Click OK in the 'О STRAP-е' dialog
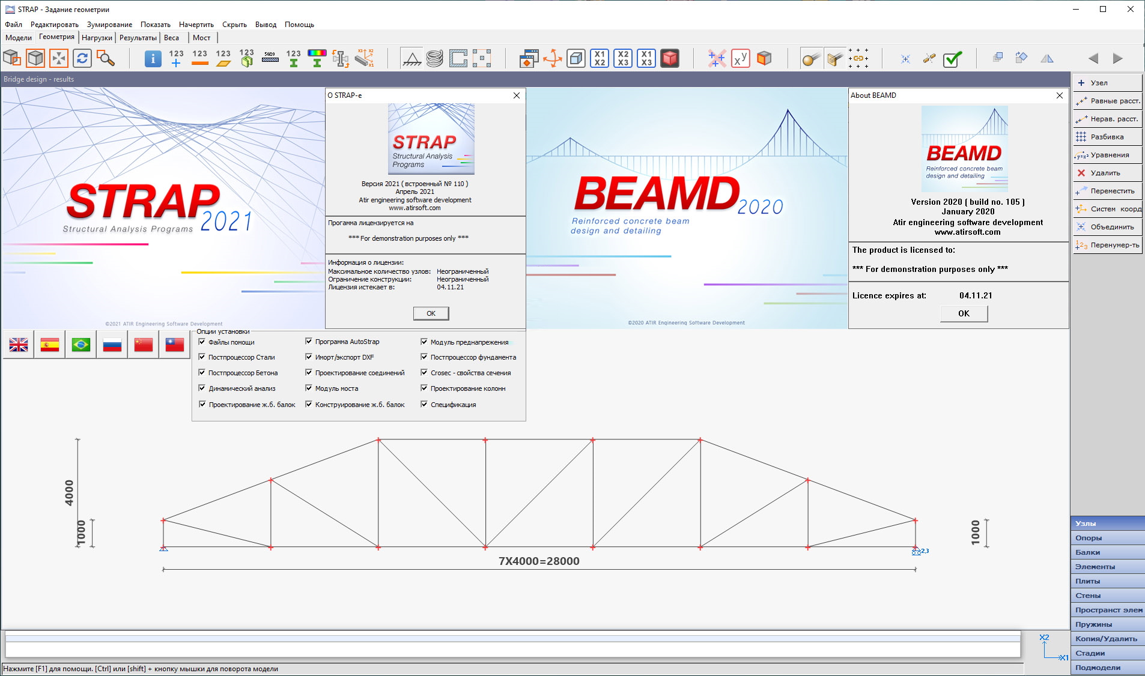 coord(431,313)
